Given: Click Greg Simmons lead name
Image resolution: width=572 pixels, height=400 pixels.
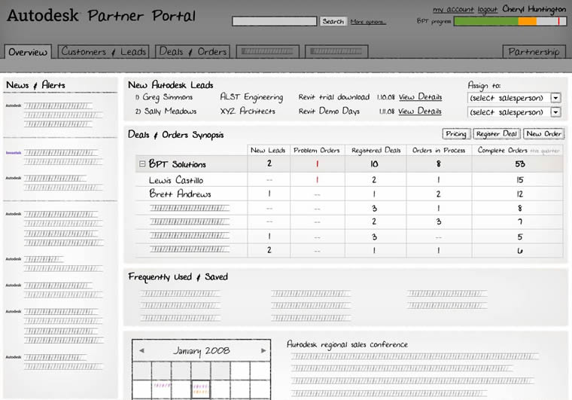Looking at the screenshot, I should tap(167, 97).
